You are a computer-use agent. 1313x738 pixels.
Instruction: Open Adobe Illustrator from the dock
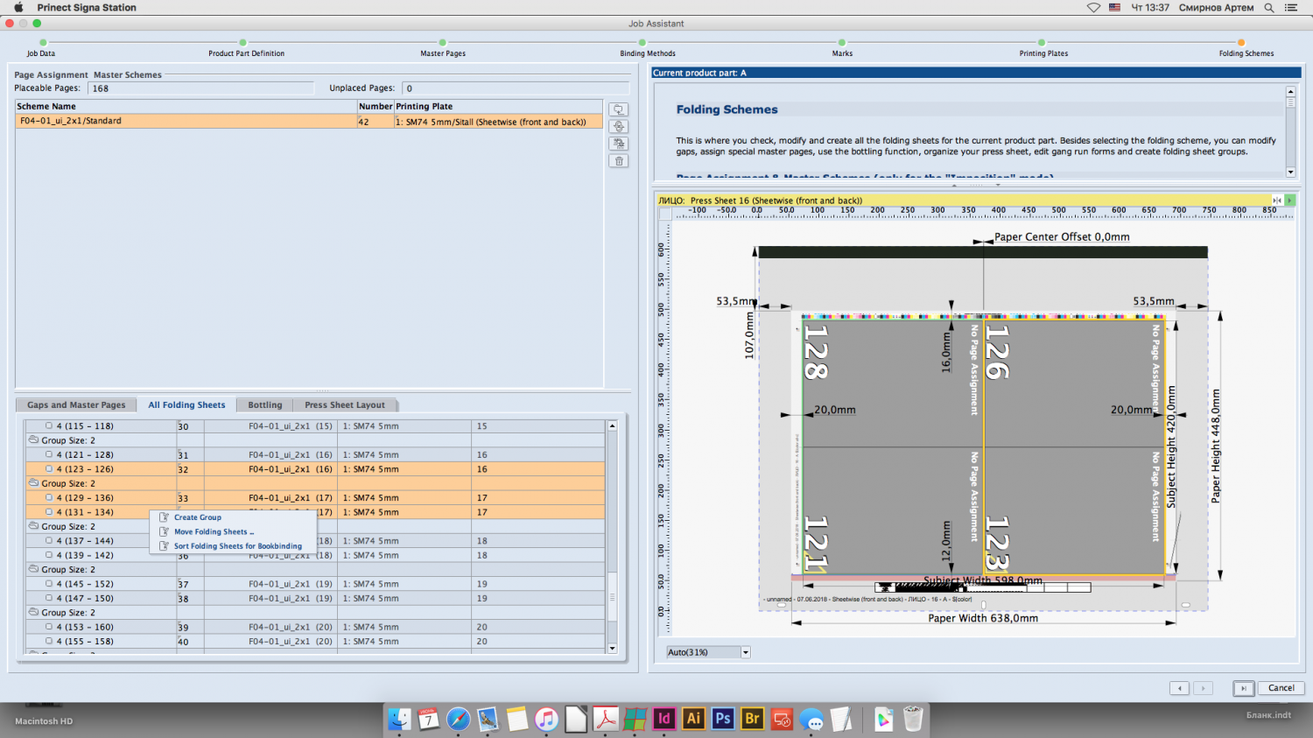pyautogui.click(x=693, y=719)
